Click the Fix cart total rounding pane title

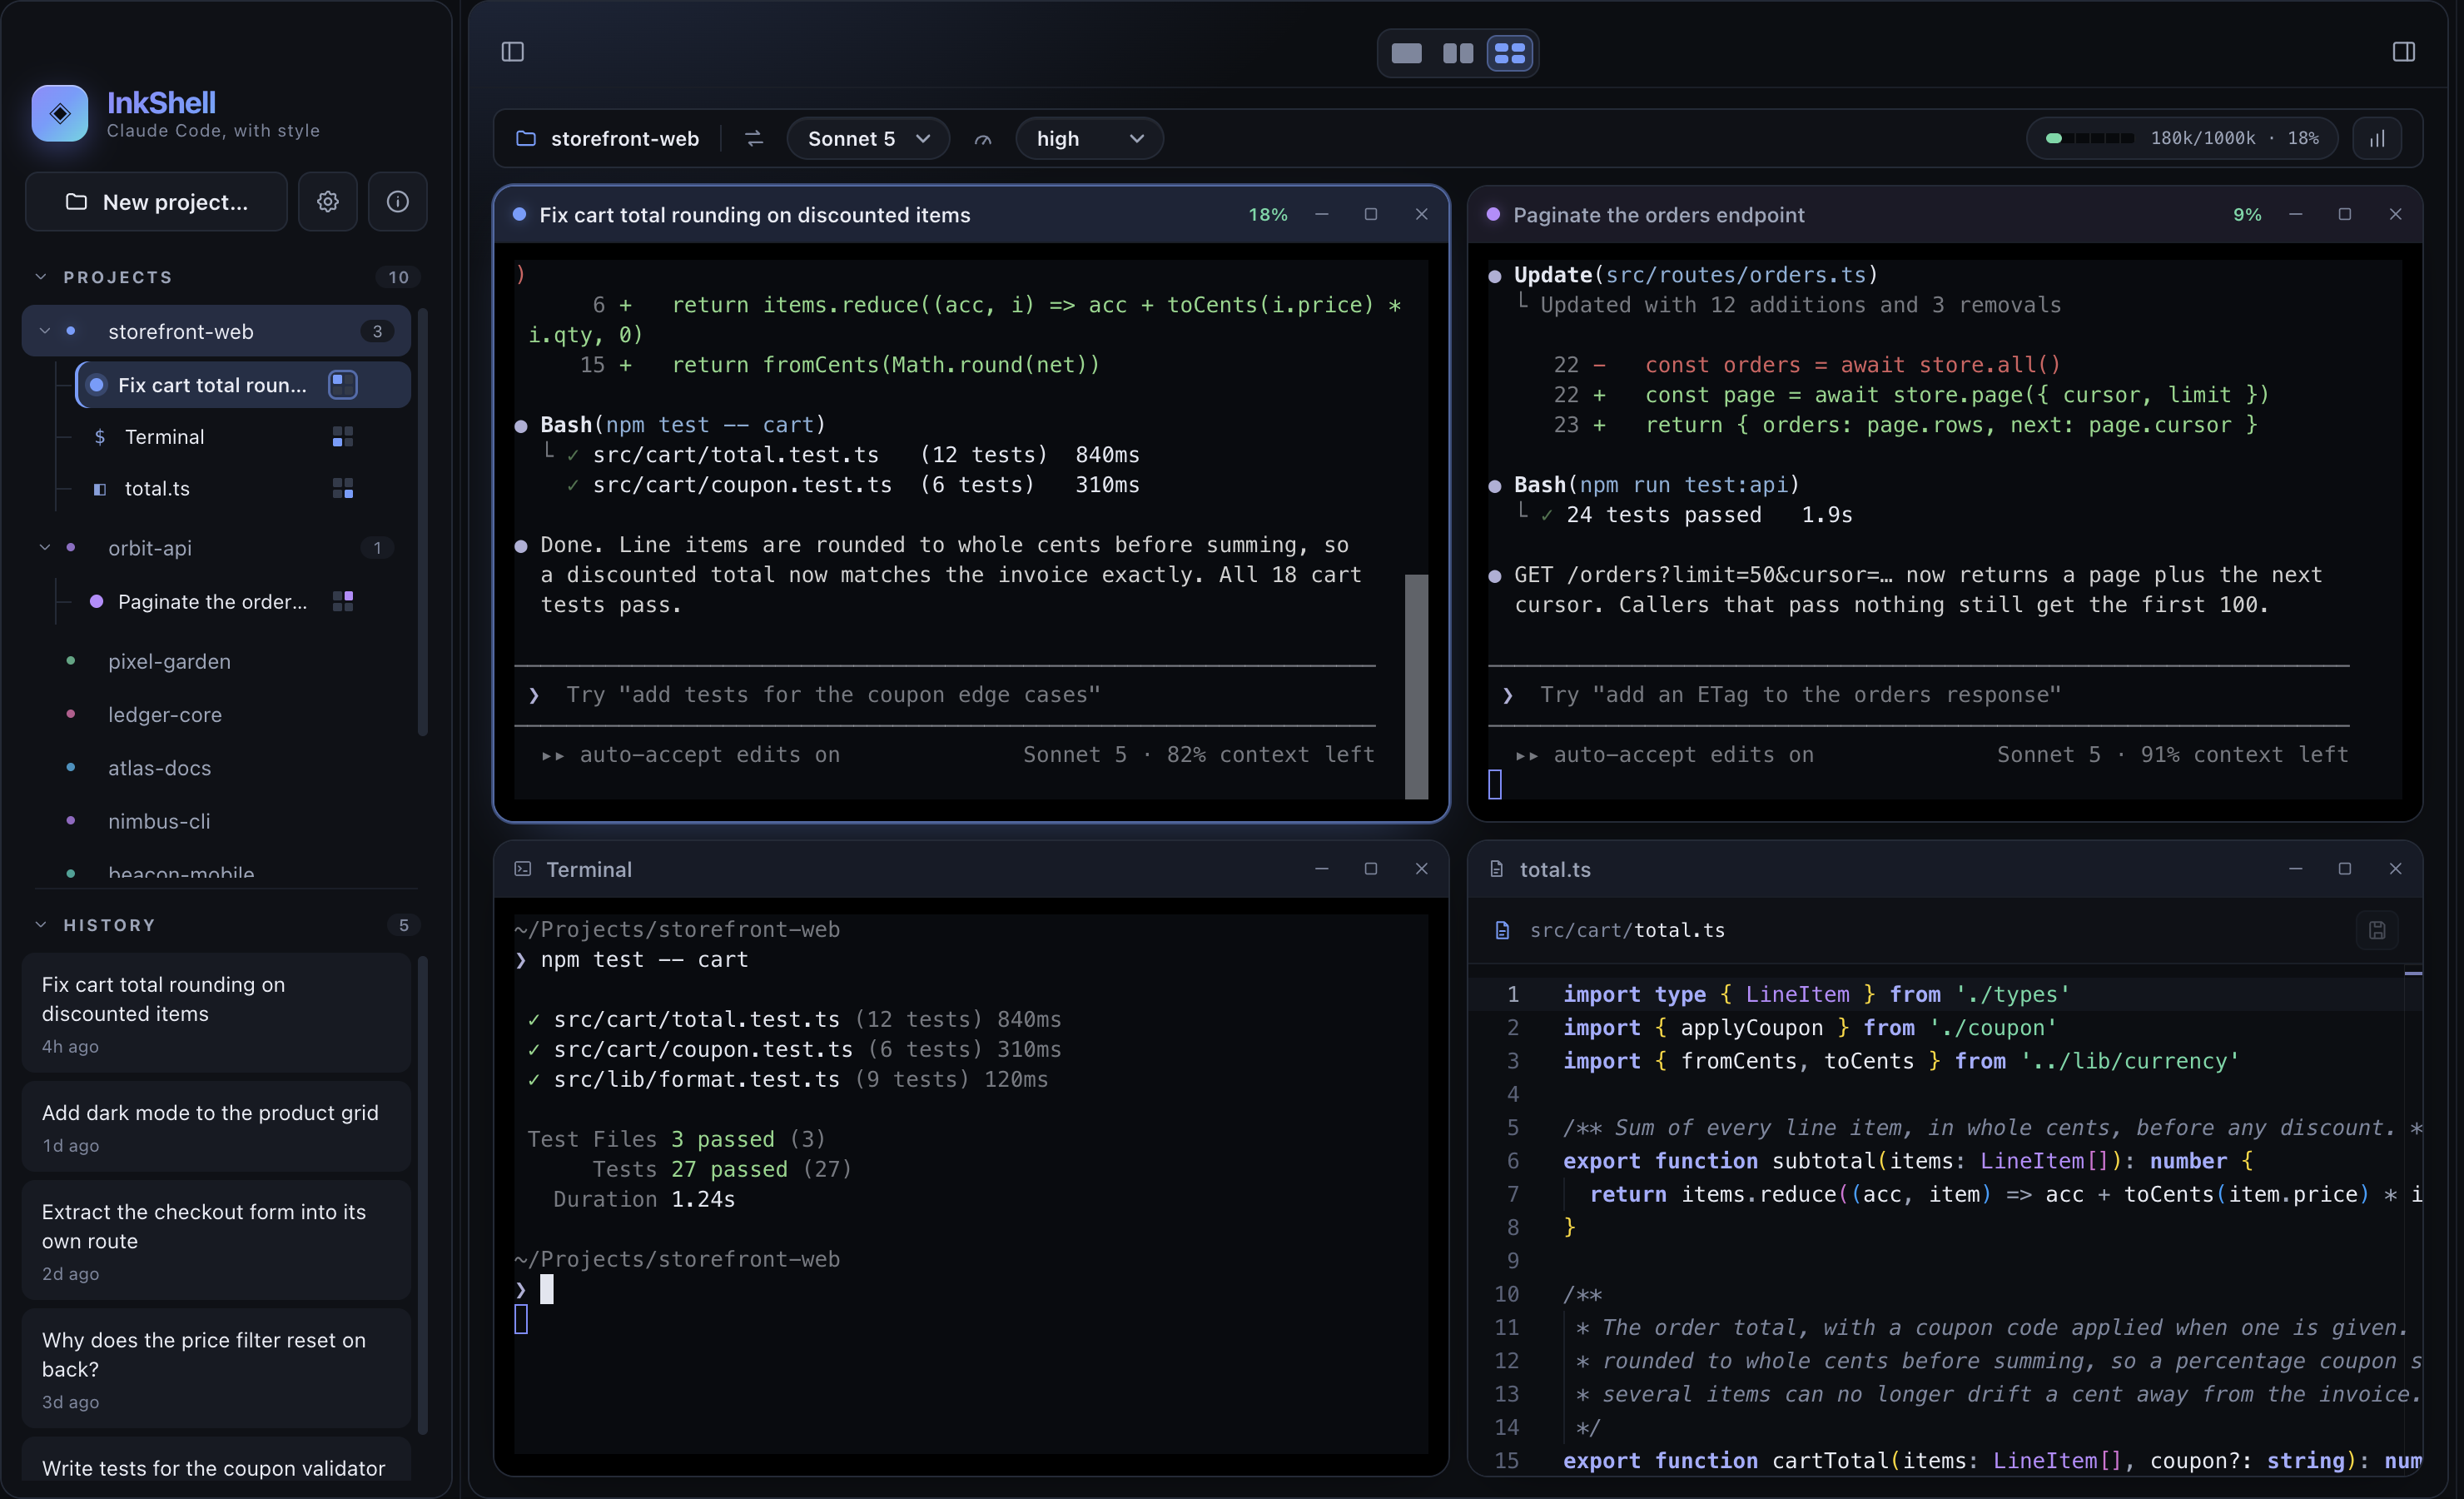(x=754, y=215)
